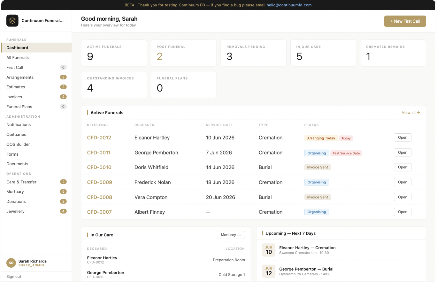
Task: Open funeral CFD-0011 row button
Action: [402, 152]
